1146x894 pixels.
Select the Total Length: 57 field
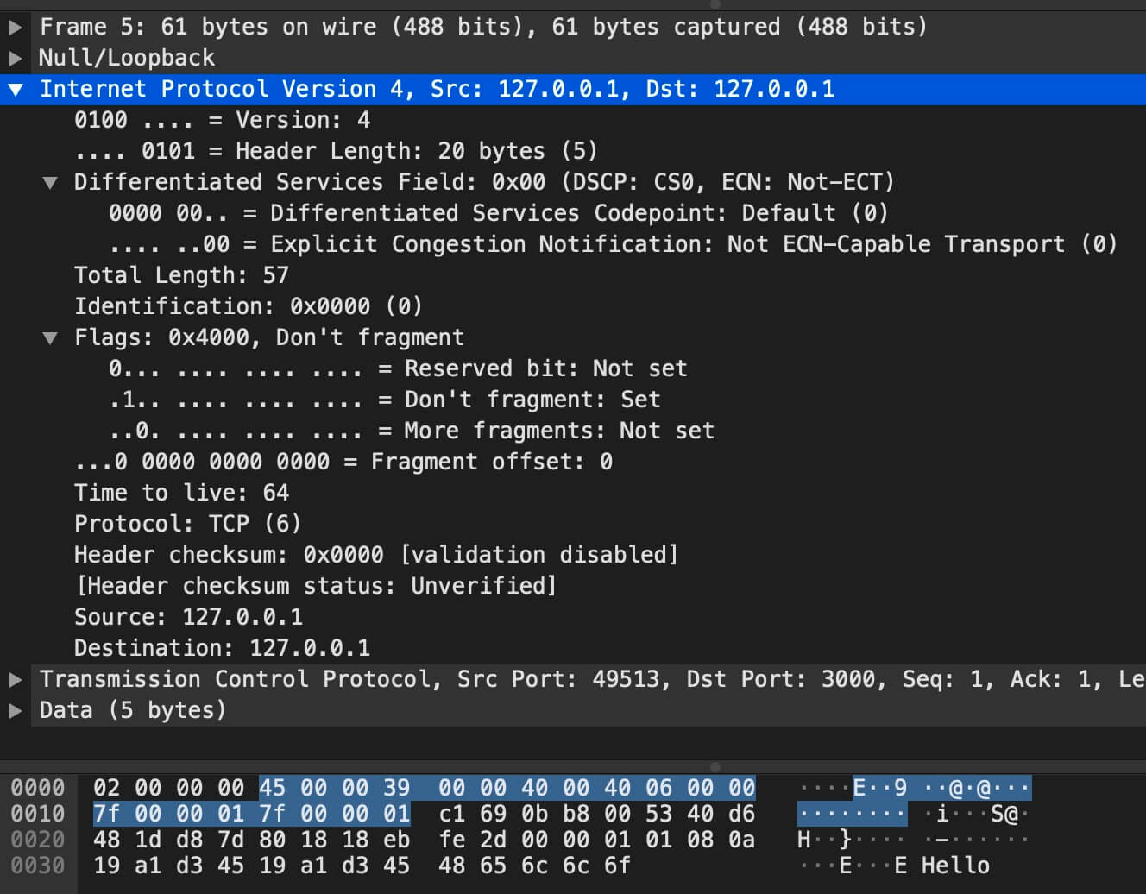(181, 275)
